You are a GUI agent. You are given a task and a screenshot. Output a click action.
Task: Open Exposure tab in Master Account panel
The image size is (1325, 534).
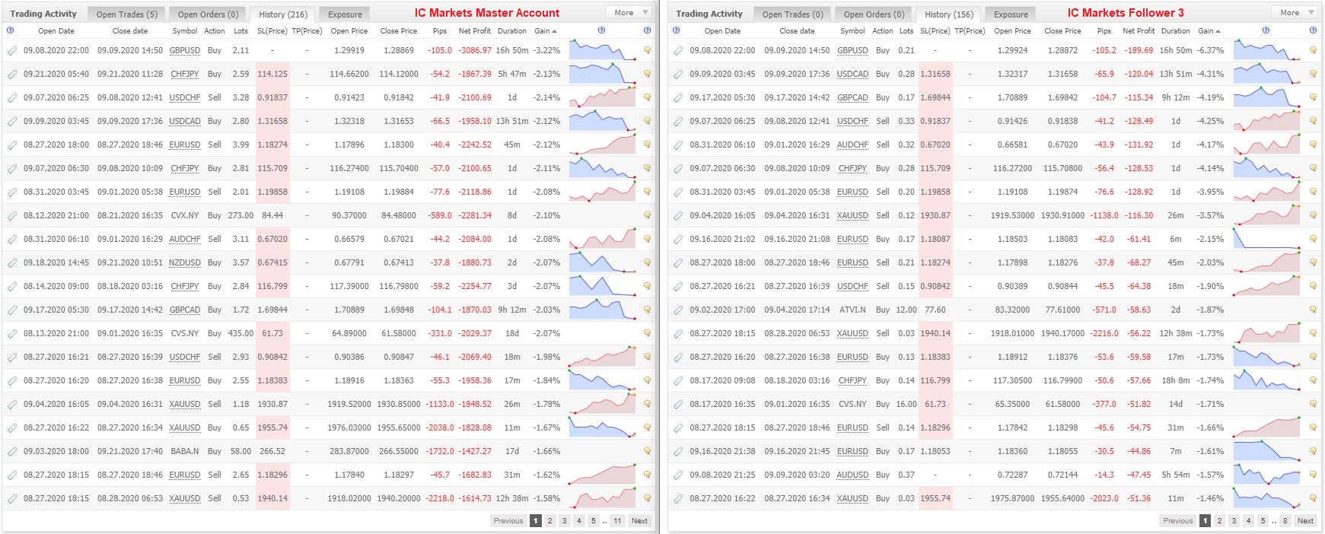point(345,14)
